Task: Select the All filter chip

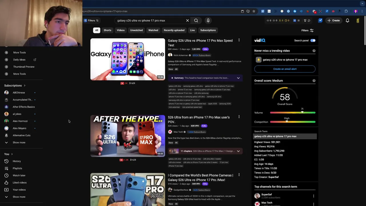Action: [97, 30]
